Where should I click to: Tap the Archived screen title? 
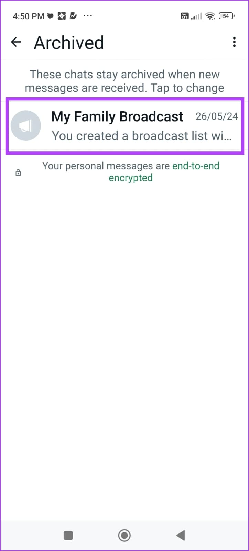pos(69,43)
